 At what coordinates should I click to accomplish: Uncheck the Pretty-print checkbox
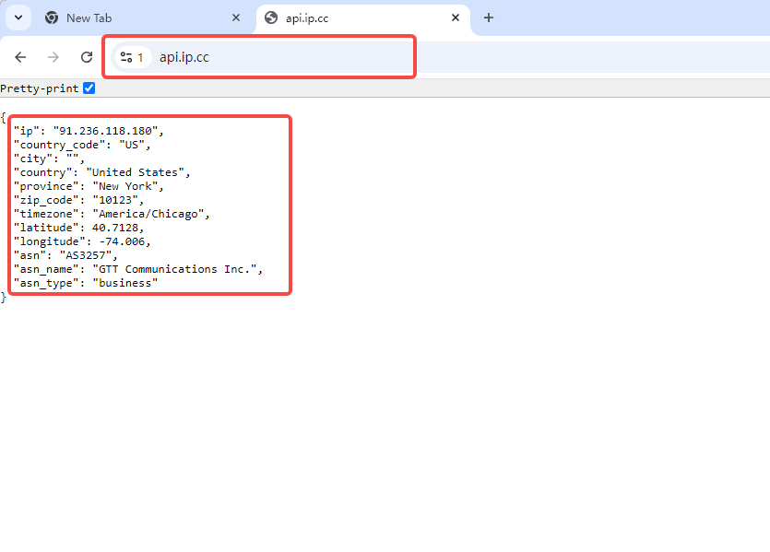coord(89,88)
